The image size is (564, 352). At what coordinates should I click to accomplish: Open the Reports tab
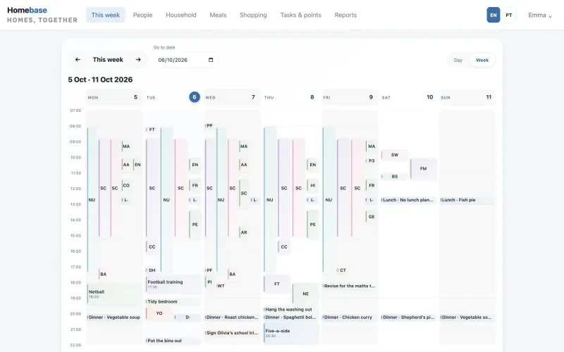(x=345, y=15)
